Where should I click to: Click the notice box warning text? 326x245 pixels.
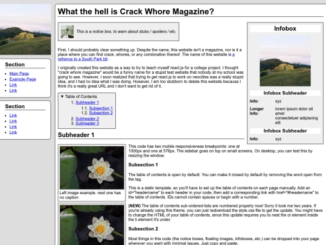pos(126,31)
